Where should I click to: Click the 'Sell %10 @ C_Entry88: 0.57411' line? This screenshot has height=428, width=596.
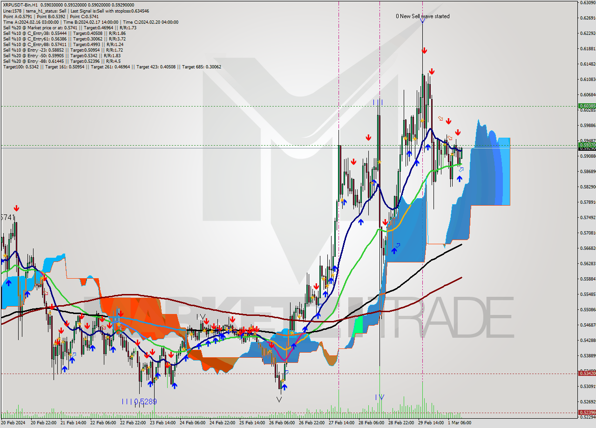click(x=63, y=44)
